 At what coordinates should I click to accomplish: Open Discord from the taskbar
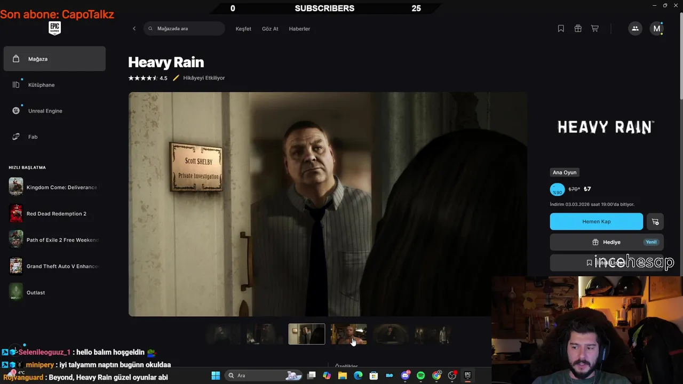click(x=405, y=375)
